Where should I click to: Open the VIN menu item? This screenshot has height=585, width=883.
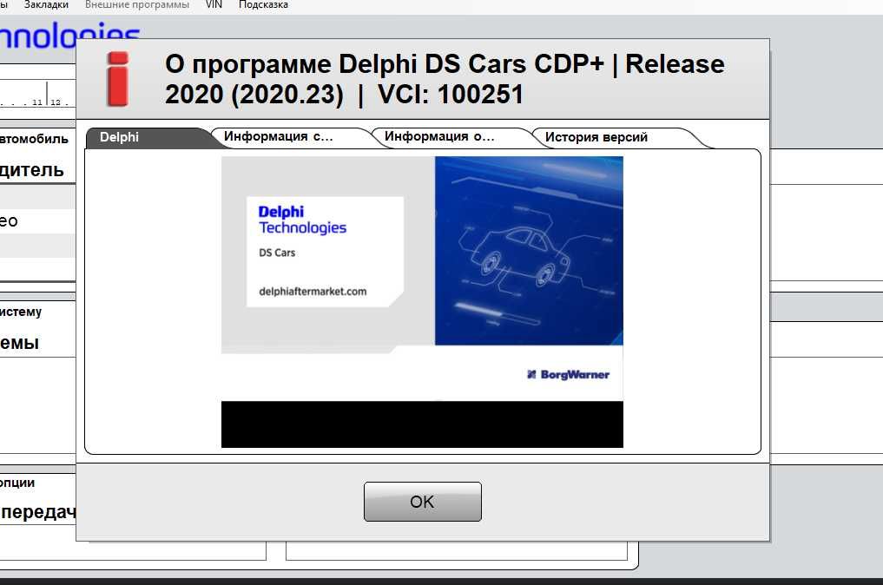tap(214, 5)
